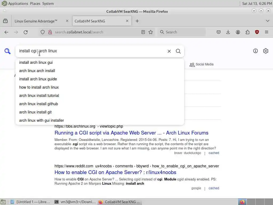This screenshot has width=273, height=205.
Task: Click the SearXNG magnifier logo
Action: [x=7, y=51]
